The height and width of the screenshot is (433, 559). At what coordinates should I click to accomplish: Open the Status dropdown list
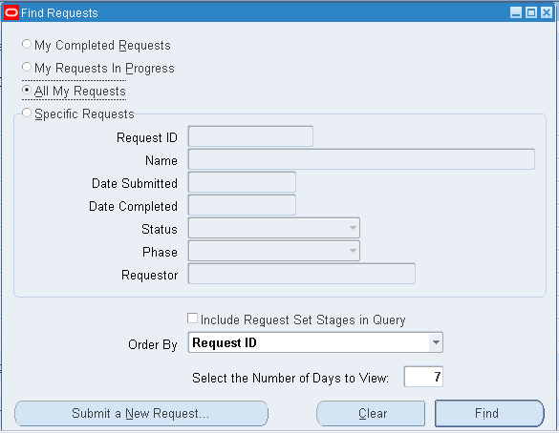tap(353, 228)
